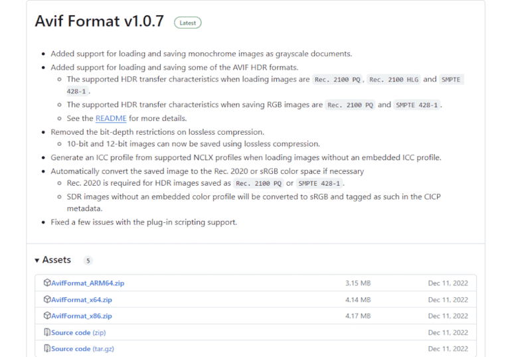Select the AvifFormat_x86.zip download link
Viewport: 510px width, 357px height.
click(x=82, y=316)
